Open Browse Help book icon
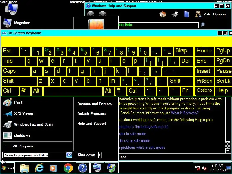This screenshot has height=174, width=232. [187, 14]
